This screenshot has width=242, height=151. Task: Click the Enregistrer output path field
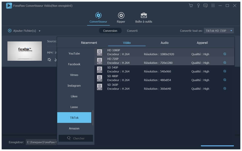pyautogui.click(x=42, y=142)
